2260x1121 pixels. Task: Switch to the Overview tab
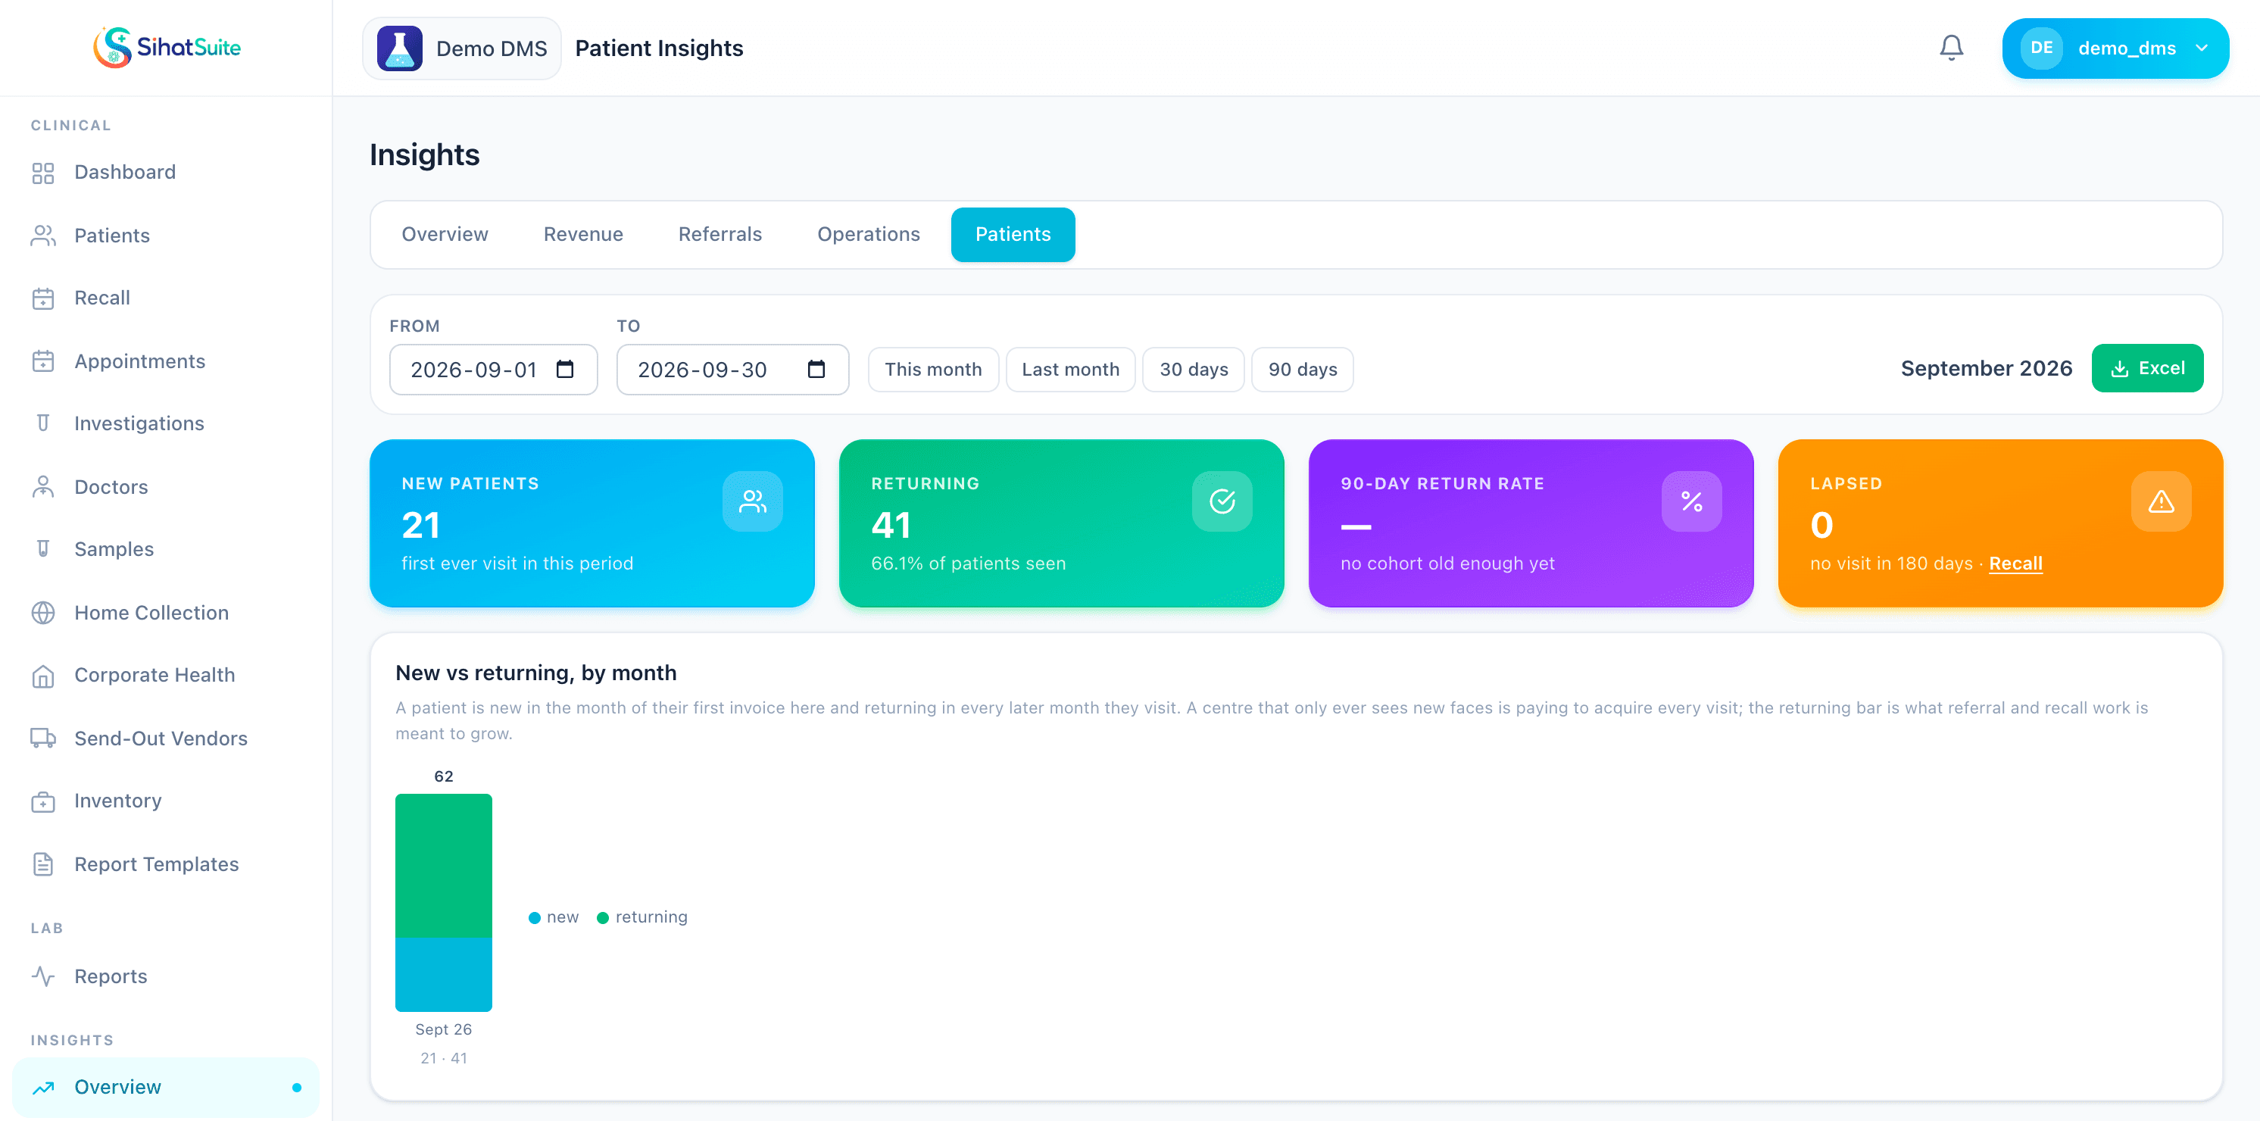click(x=445, y=234)
